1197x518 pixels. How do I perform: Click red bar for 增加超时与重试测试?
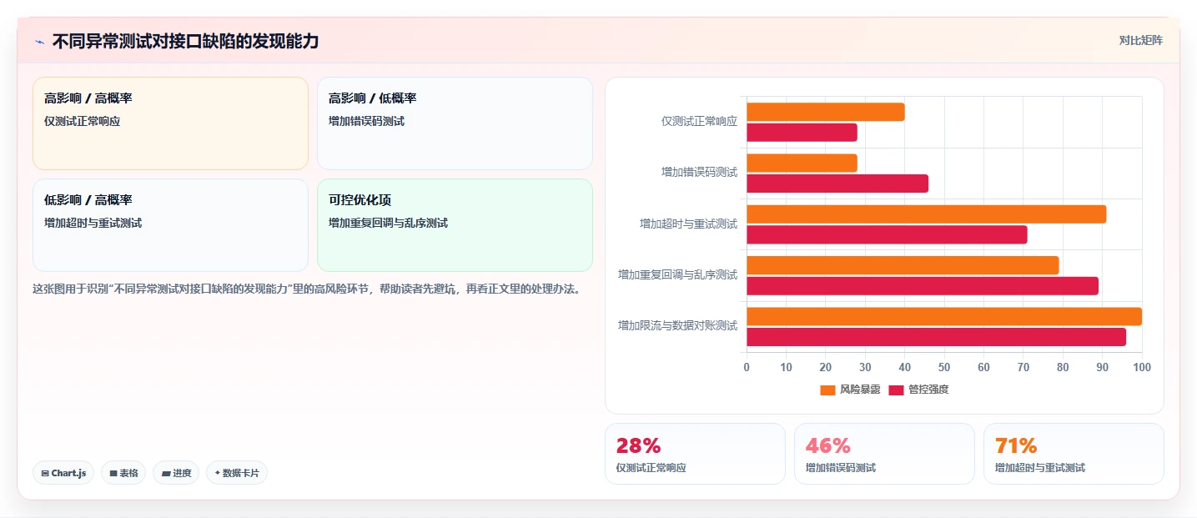point(887,234)
